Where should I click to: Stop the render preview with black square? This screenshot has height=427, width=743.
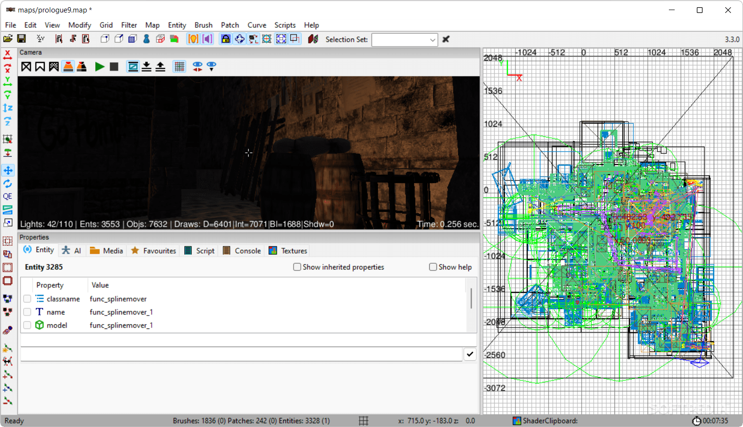tap(114, 67)
